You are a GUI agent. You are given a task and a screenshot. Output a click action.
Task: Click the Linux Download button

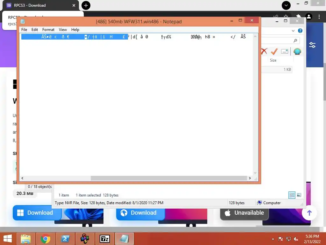[140, 213]
